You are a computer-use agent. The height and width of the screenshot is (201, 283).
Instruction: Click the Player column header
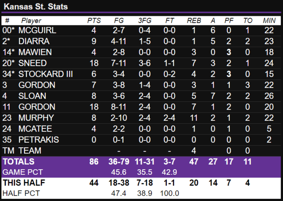[x=31, y=21]
